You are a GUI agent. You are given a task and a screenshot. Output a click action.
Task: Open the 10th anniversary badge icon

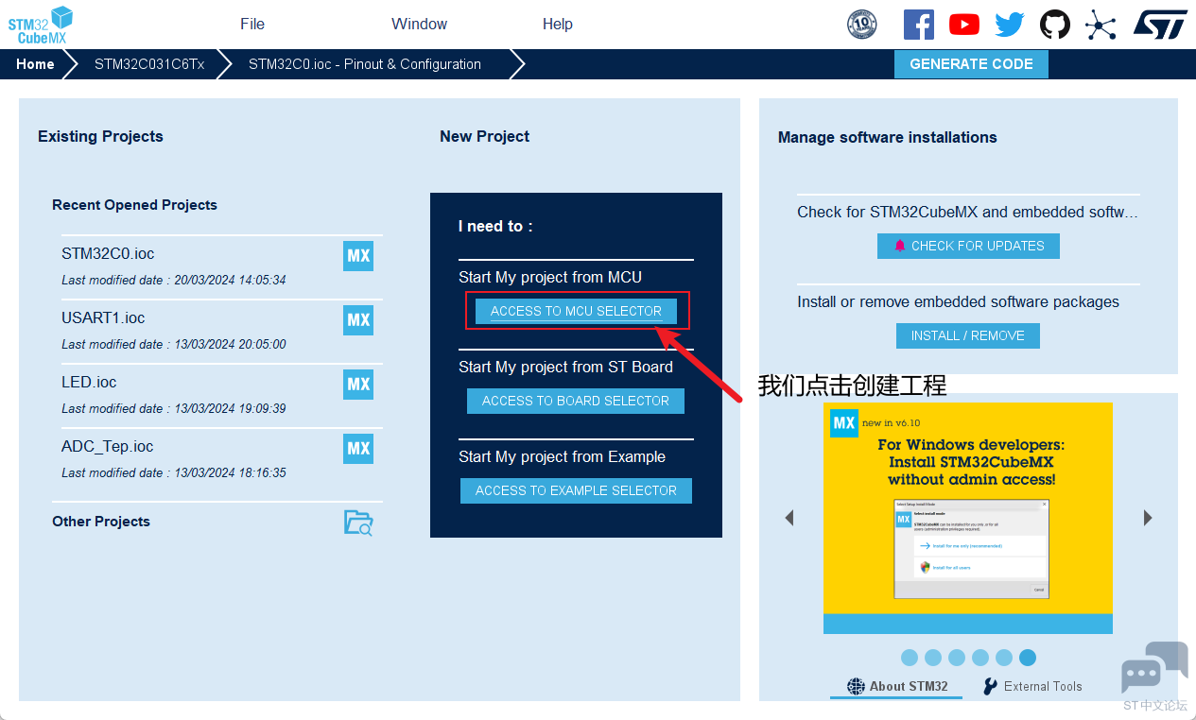point(862,25)
